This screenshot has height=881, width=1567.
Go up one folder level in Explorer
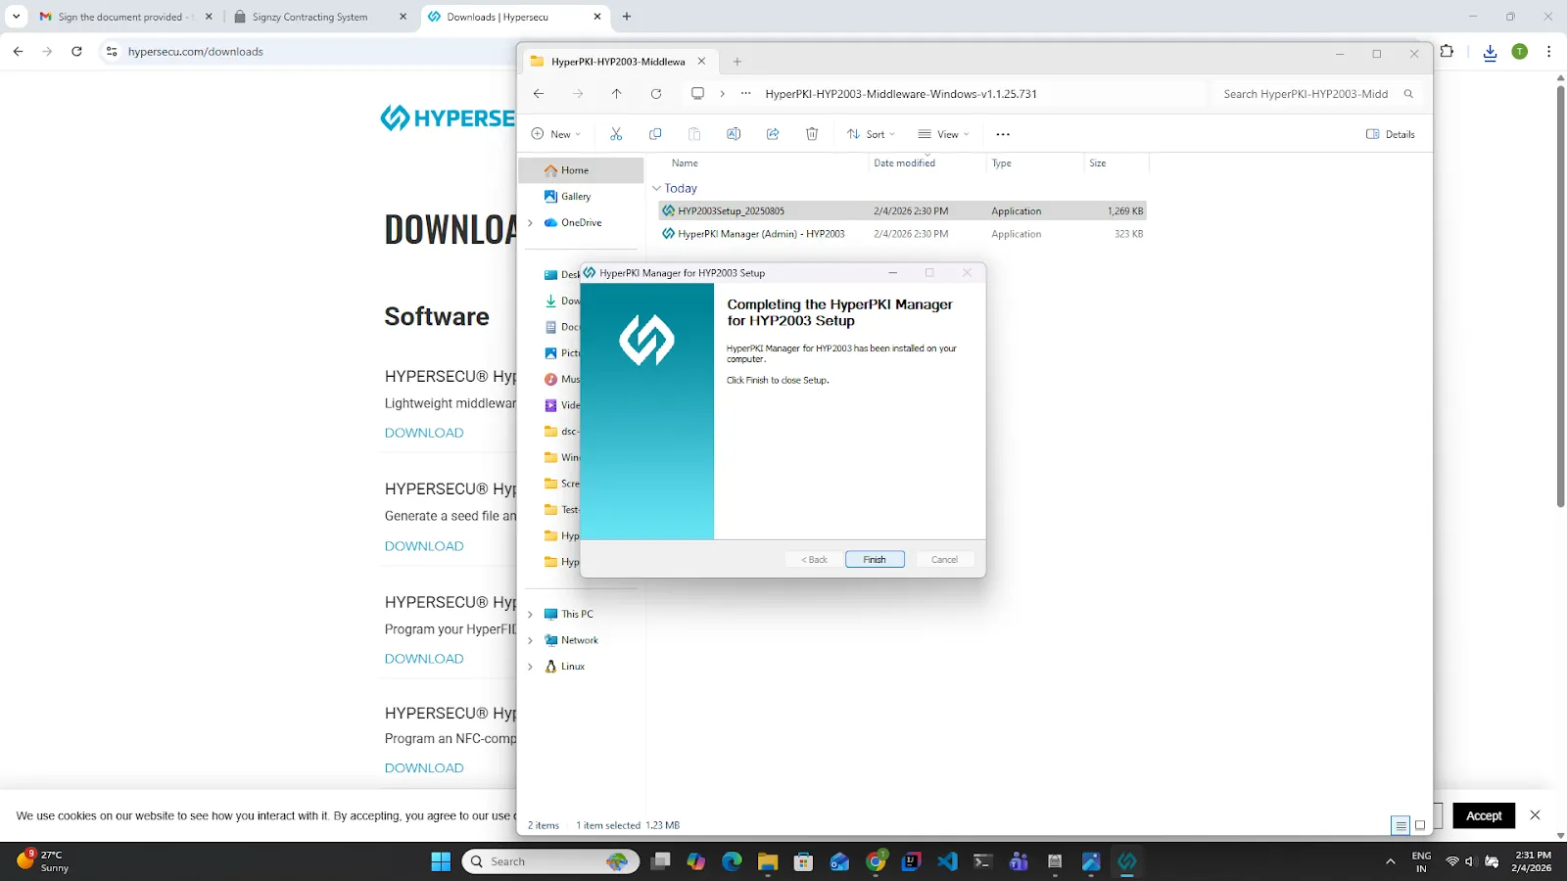click(616, 94)
